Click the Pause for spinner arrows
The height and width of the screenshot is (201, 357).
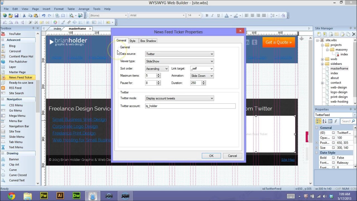(x=158, y=83)
